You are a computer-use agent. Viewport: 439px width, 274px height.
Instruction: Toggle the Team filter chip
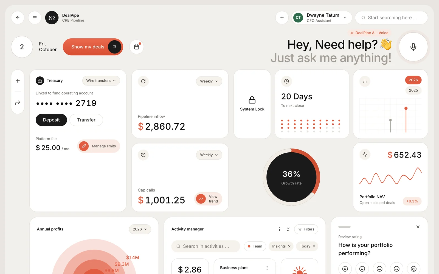point(255,246)
